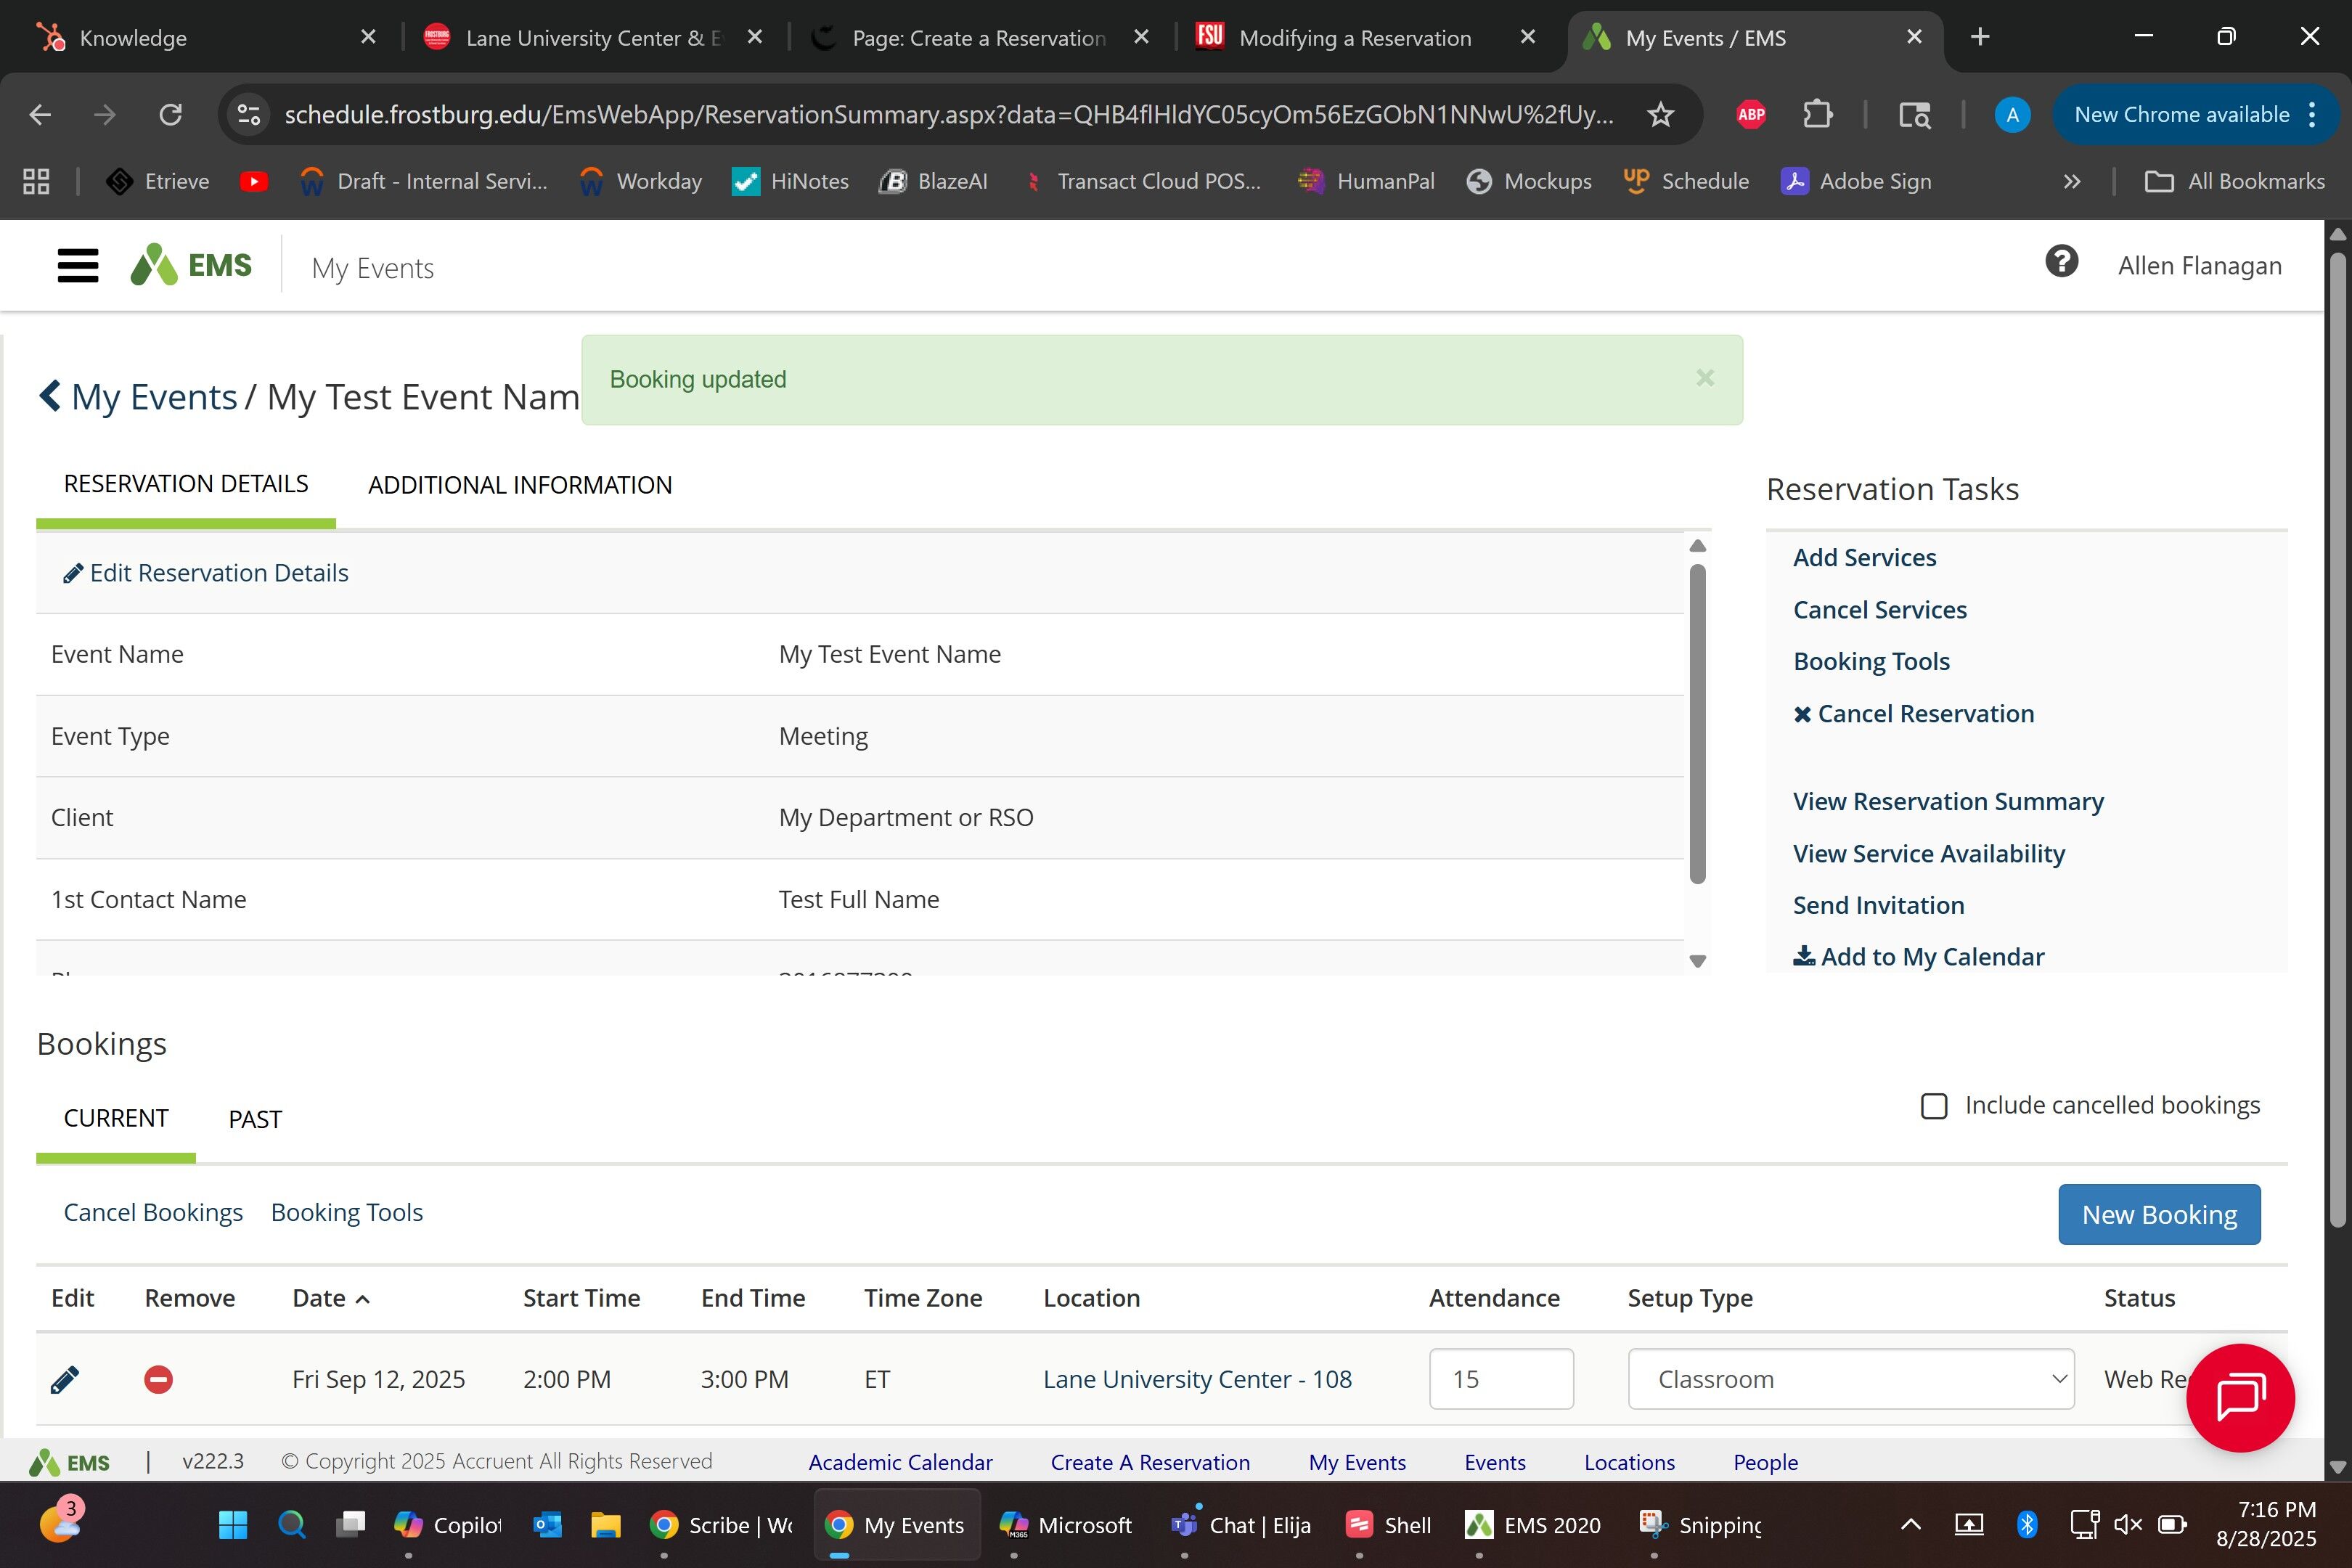The width and height of the screenshot is (2352, 1568).
Task: Check Include cancelled bookings
Action: click(1934, 1106)
